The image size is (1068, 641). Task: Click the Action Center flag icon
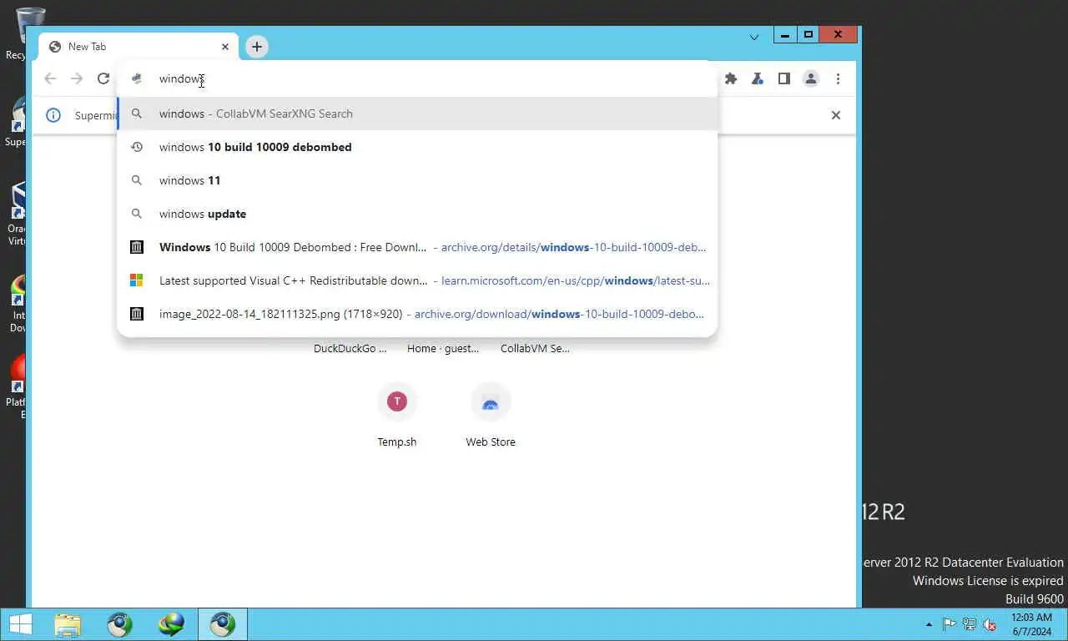click(x=950, y=624)
